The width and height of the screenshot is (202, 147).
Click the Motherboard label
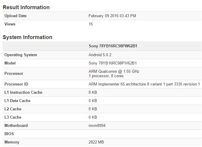coord(16,125)
